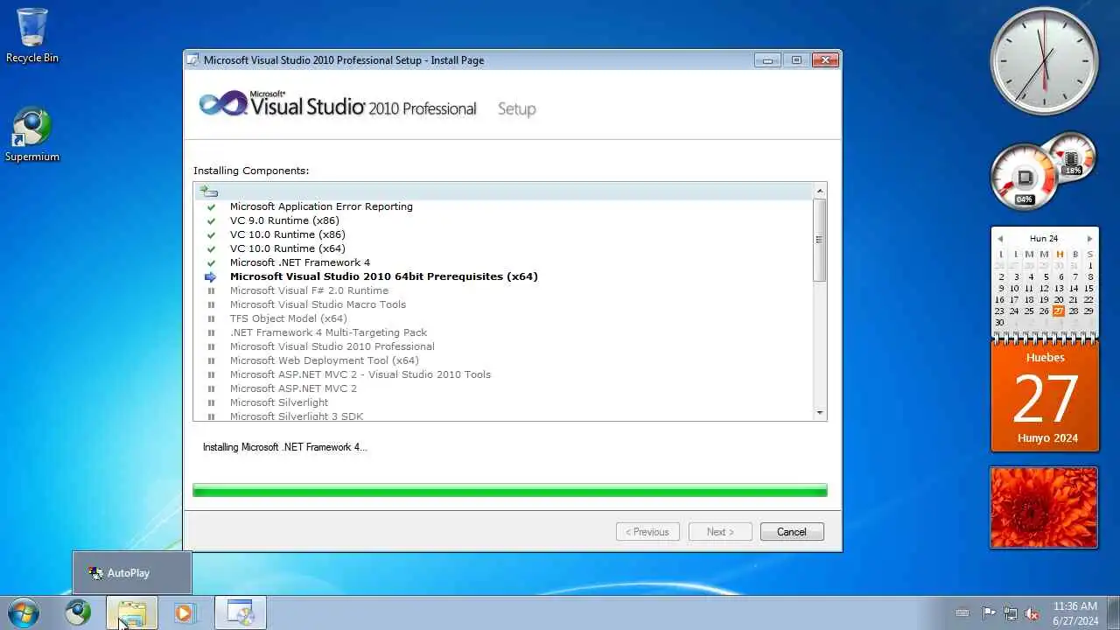Select VC 10.0 Runtime (x86) row
Image resolution: width=1120 pixels, height=630 pixels.
point(288,235)
